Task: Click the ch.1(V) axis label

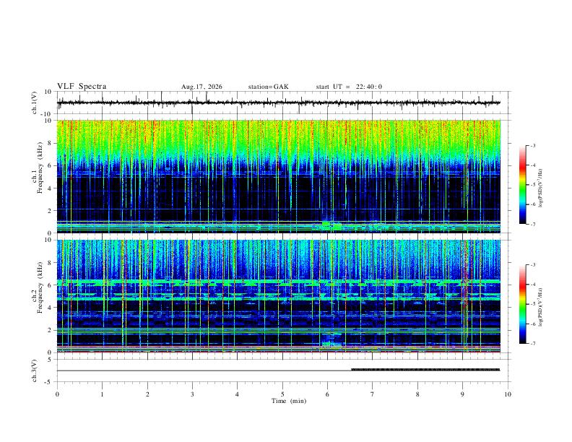Action: coord(35,103)
